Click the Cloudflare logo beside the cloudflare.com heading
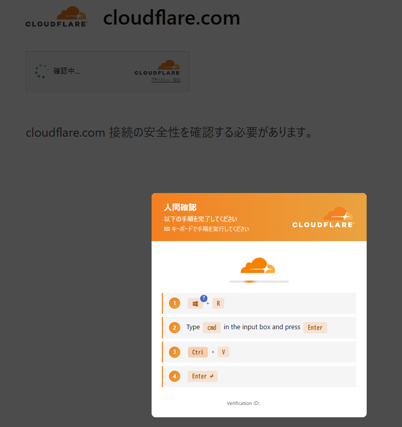Image resolution: width=402 pixels, height=427 pixels. pos(57,16)
